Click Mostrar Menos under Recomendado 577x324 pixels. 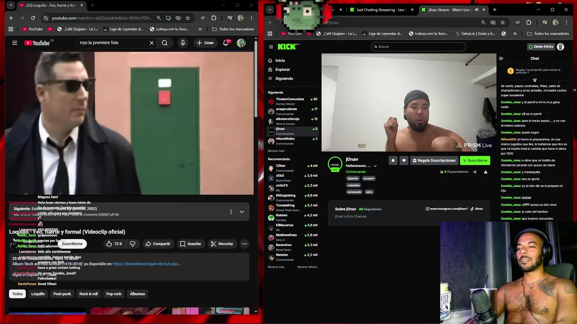click(x=307, y=267)
